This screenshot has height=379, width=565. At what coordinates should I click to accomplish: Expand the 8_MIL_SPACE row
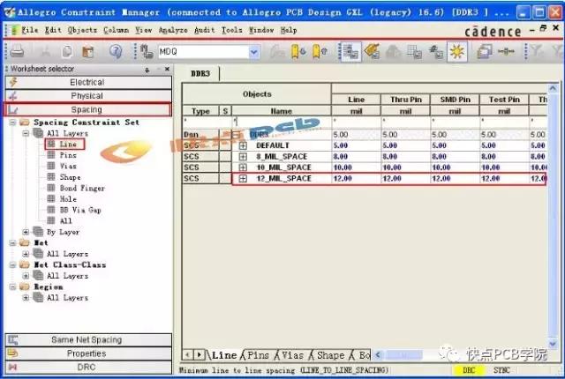coord(243,157)
